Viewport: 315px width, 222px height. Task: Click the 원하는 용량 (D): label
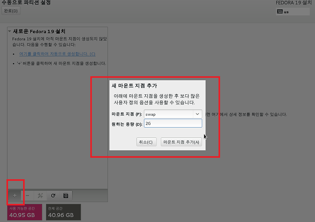[x=127, y=124]
